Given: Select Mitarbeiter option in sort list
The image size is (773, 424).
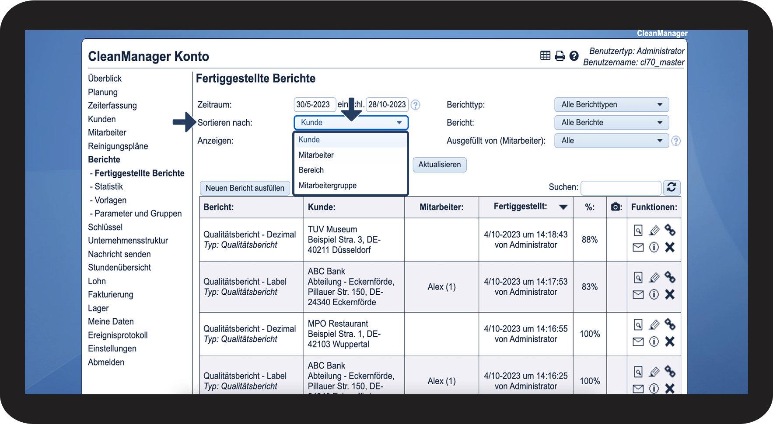Looking at the screenshot, I should 350,155.
